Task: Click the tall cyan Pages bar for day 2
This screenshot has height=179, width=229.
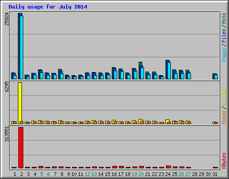Action: pos(21,47)
